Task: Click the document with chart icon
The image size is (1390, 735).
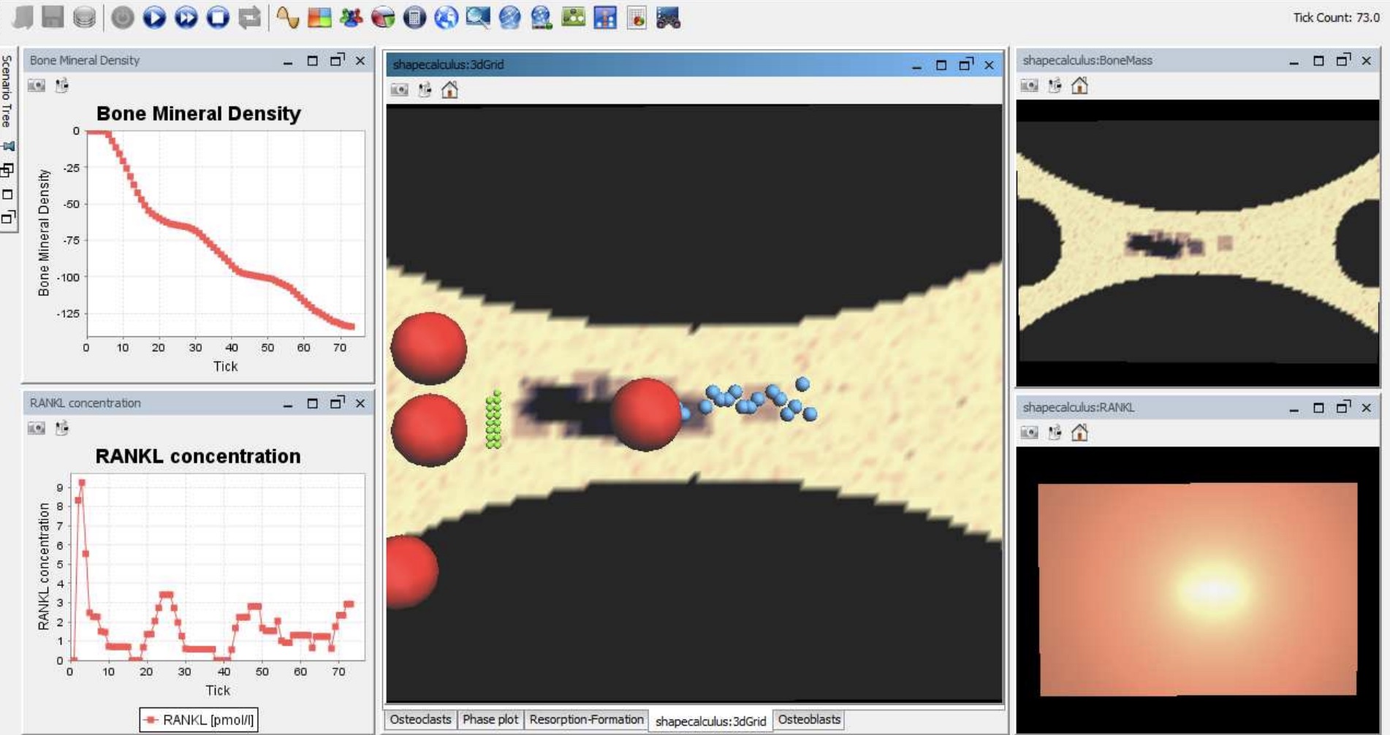Action: (637, 18)
